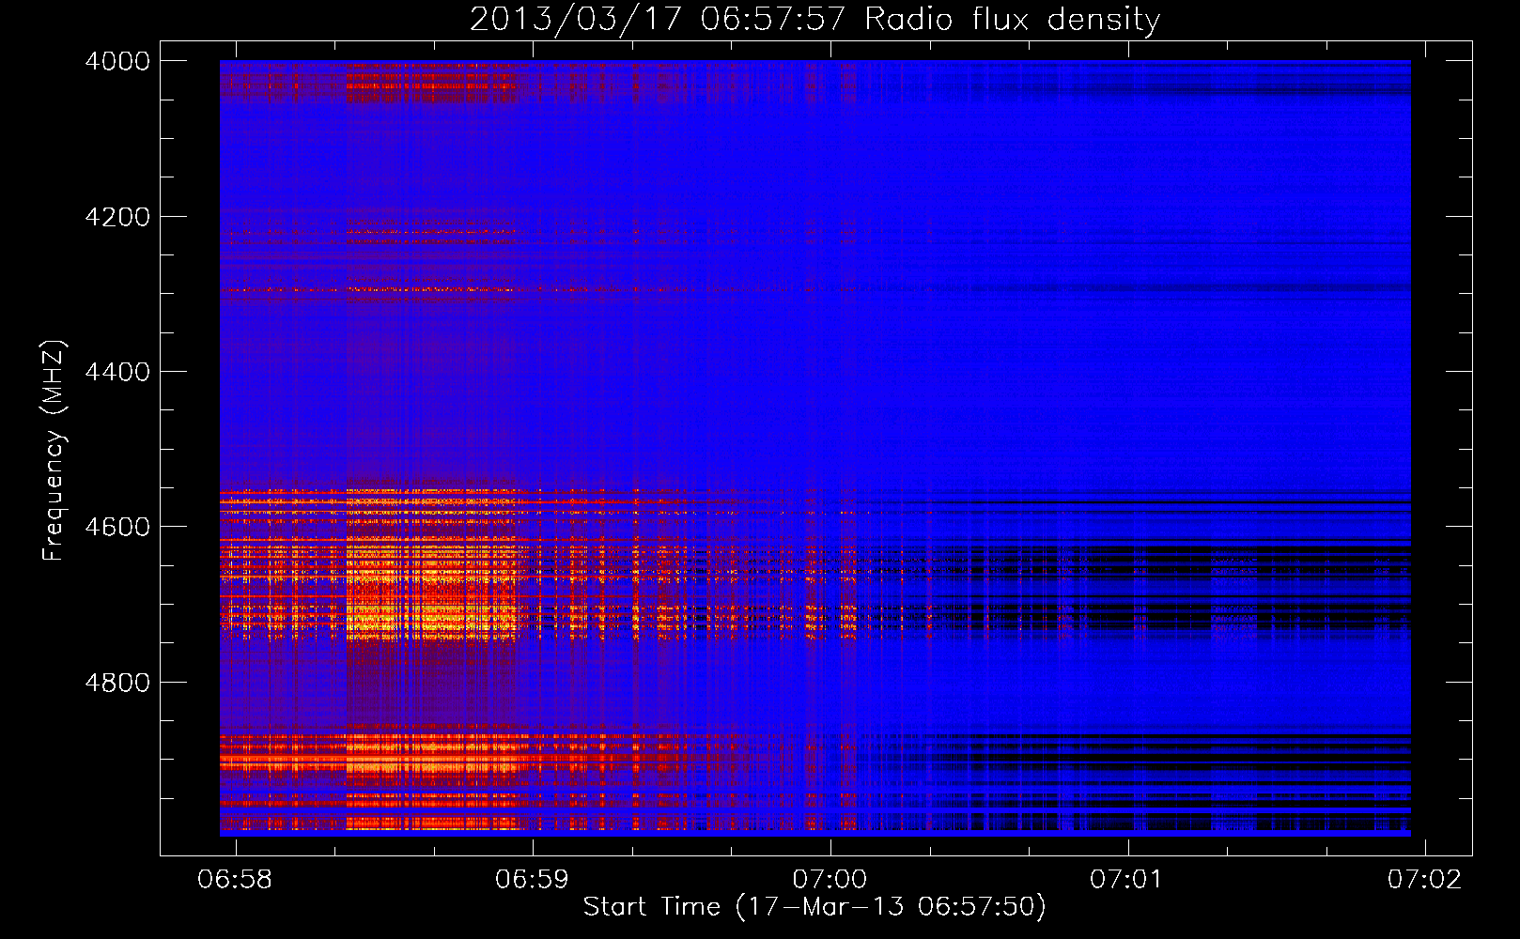Click the plot title 'Radio flux density'
Screen dimensions: 1520x939
pos(1012,19)
